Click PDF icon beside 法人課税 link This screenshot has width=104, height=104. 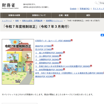coord(60,56)
